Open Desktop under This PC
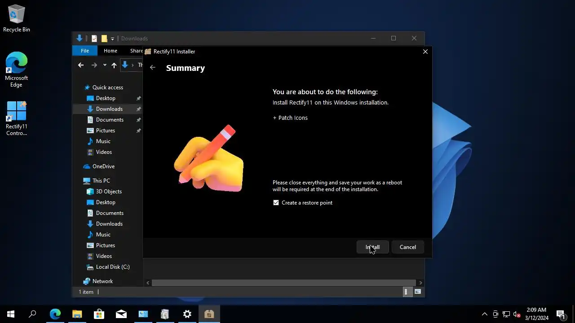Viewport: 575px width, 323px height. click(106, 202)
